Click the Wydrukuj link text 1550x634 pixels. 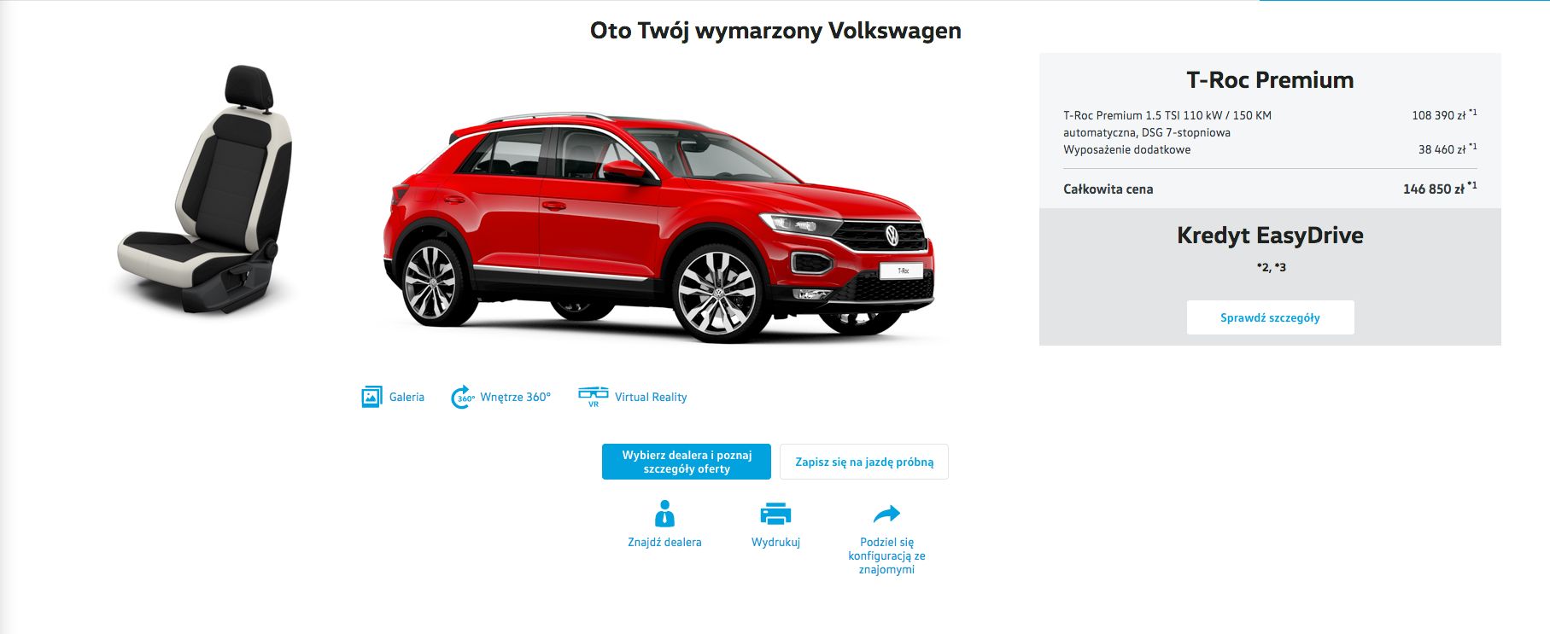click(775, 542)
